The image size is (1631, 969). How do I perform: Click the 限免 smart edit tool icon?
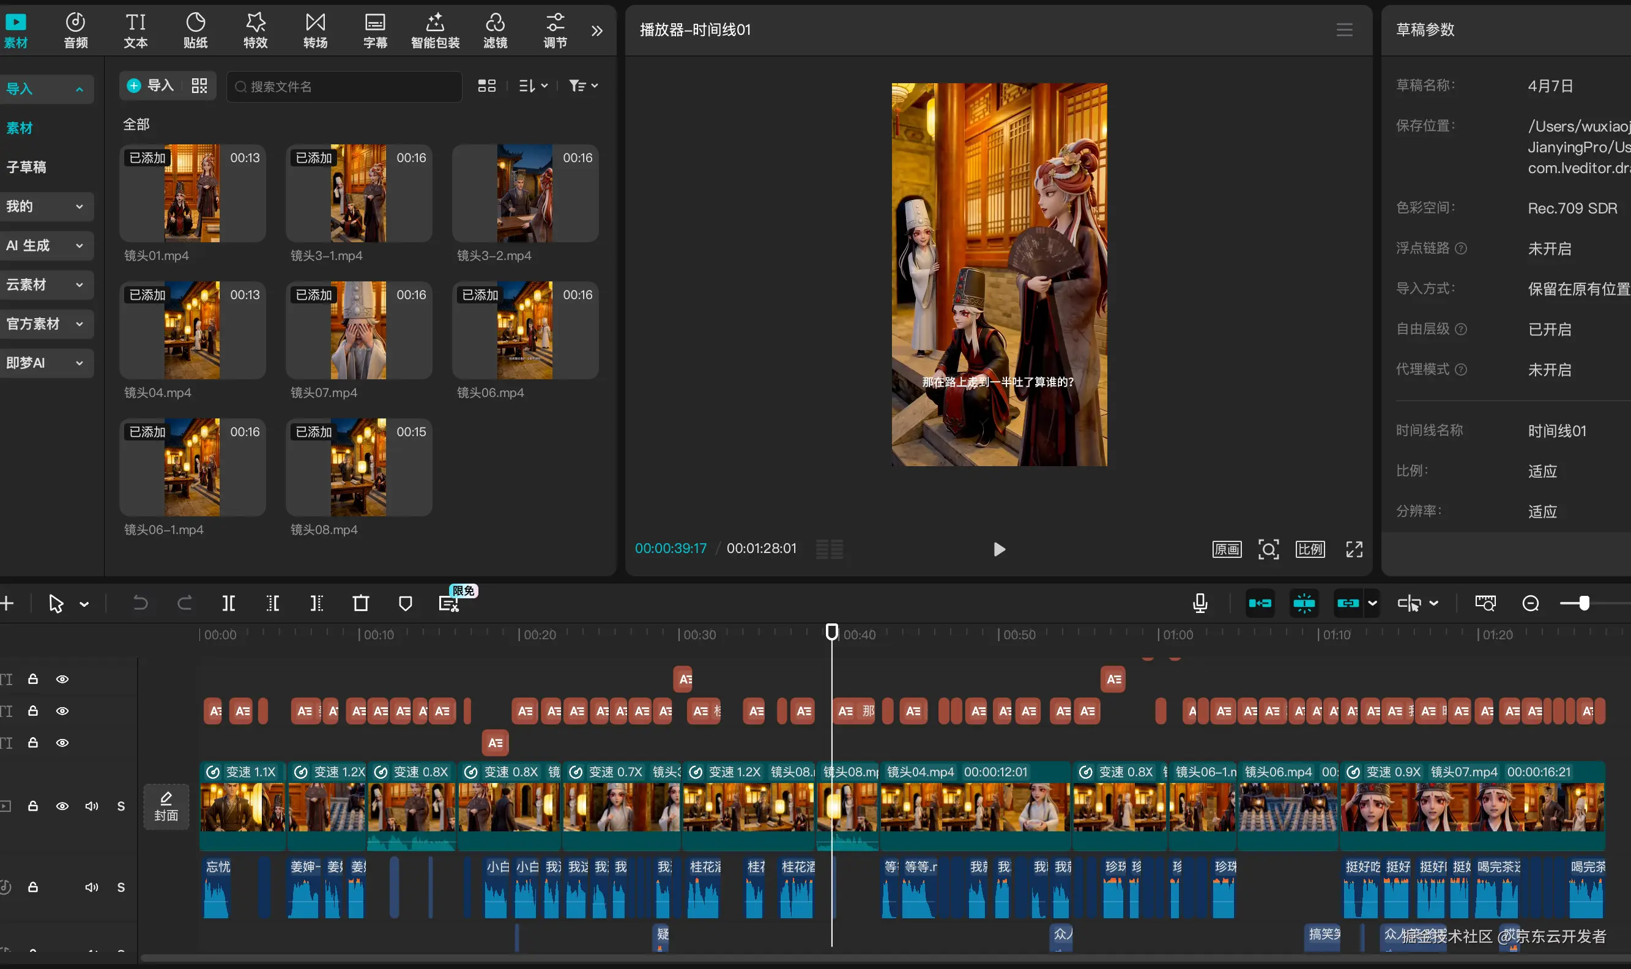click(448, 603)
